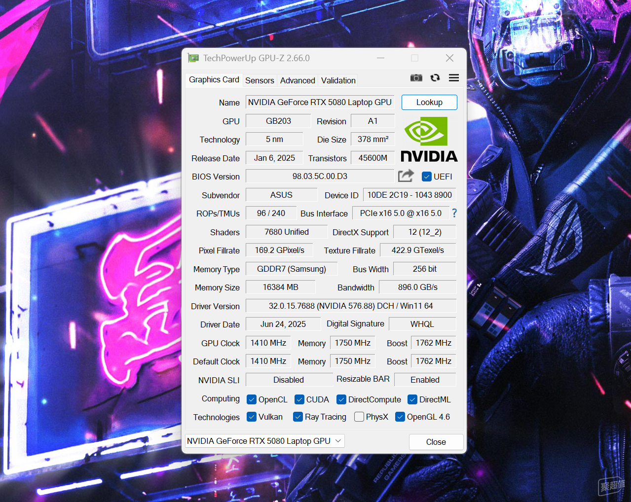The height and width of the screenshot is (502, 631).
Task: Click the GPU-Z title bar app icon
Action: 193,58
